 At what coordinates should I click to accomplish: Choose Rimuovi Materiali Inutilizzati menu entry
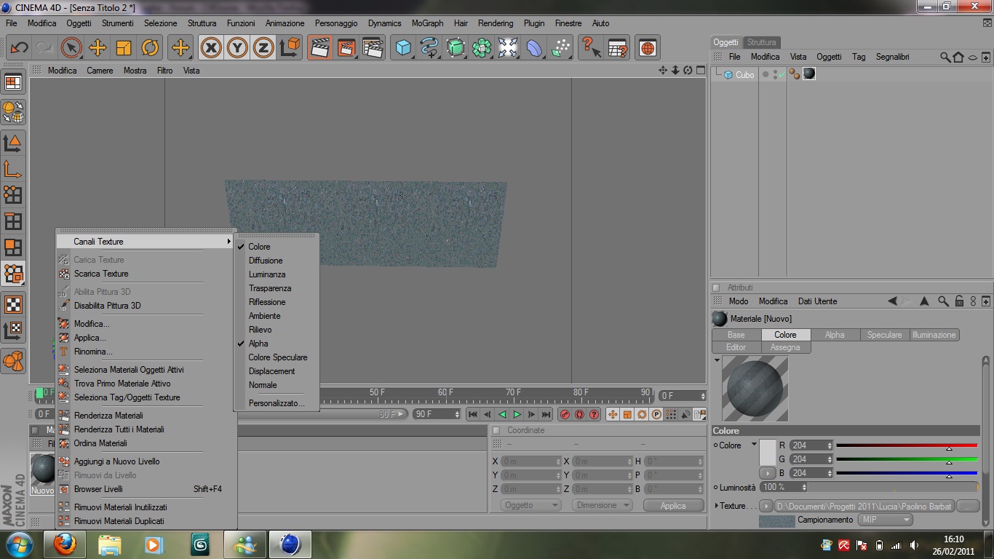120,507
